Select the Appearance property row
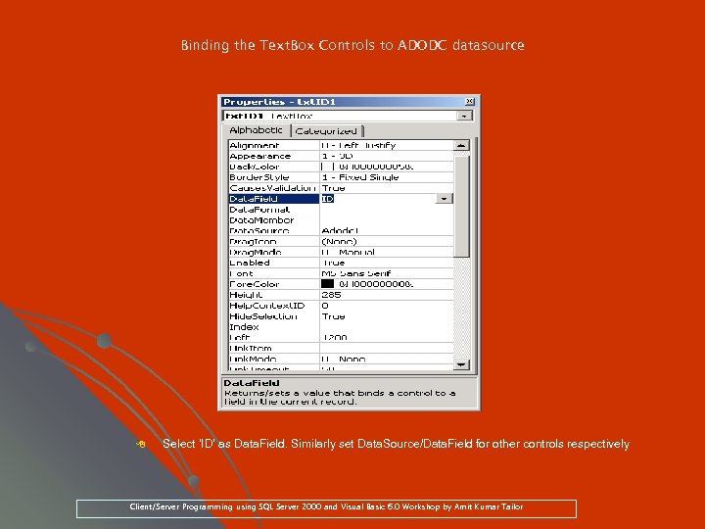This screenshot has height=529, width=705. (341, 156)
